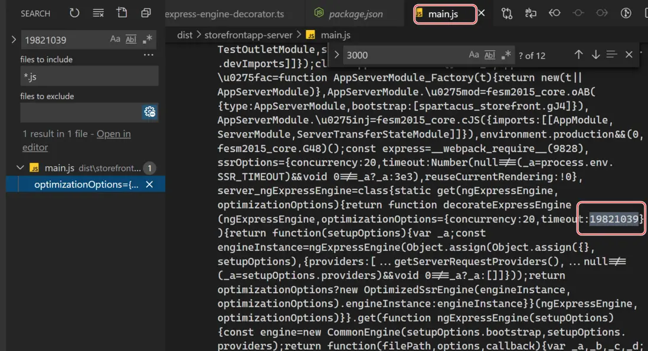
Task: Toggle Match Whole Word in sidebar search
Action: click(131, 39)
